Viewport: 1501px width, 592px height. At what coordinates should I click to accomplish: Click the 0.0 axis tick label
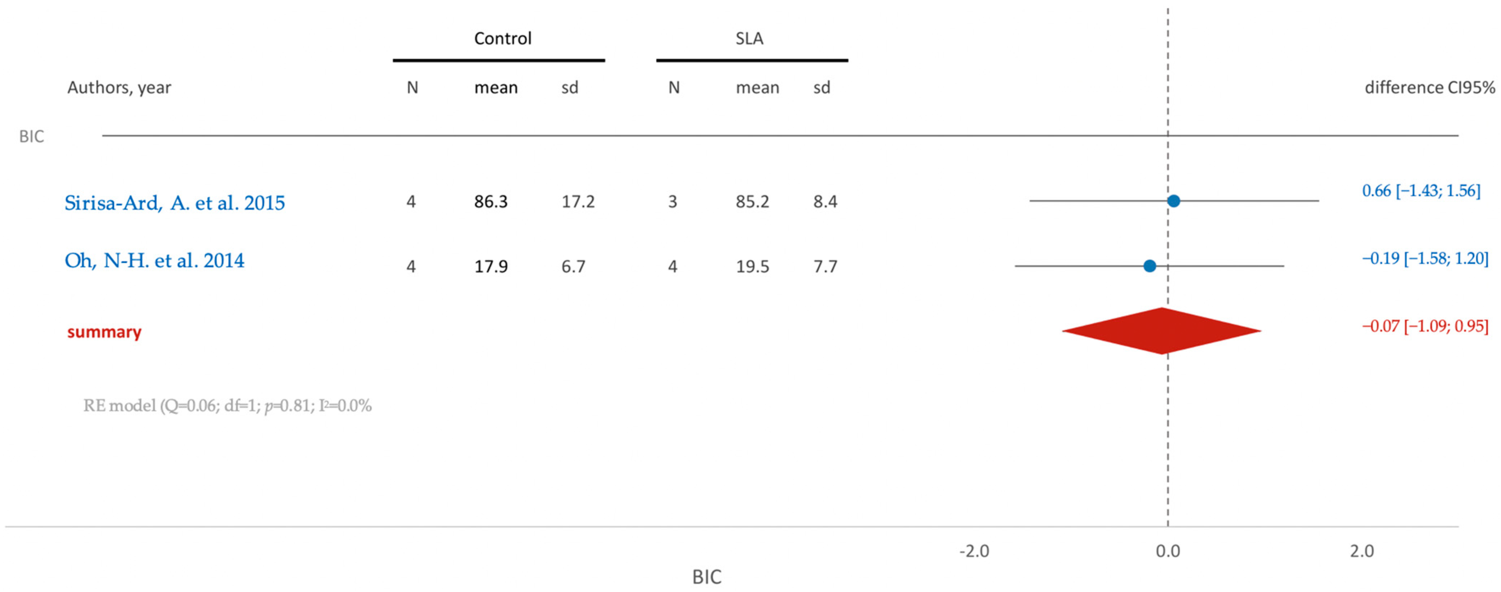click(1168, 551)
